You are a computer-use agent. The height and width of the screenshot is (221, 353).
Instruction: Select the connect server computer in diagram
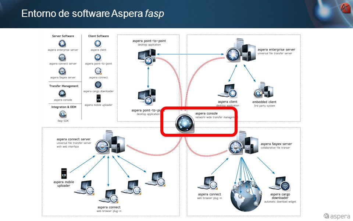tap(110, 143)
